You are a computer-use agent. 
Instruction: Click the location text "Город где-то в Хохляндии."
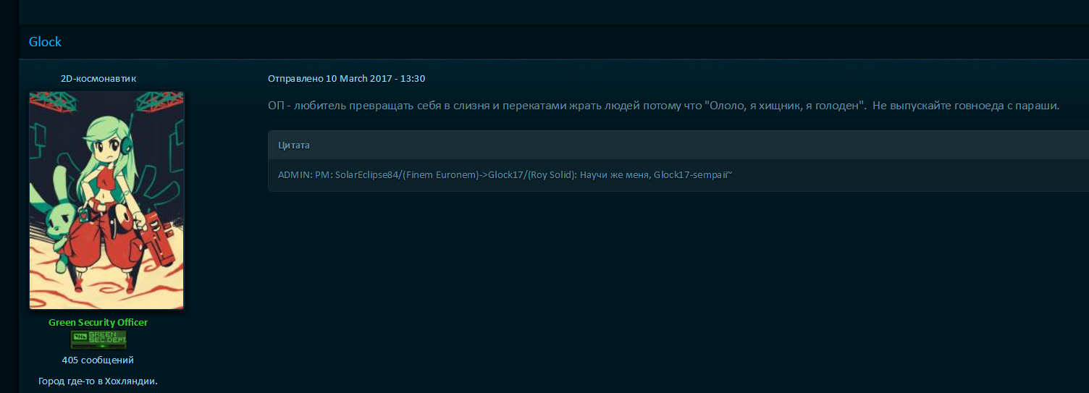(x=98, y=381)
